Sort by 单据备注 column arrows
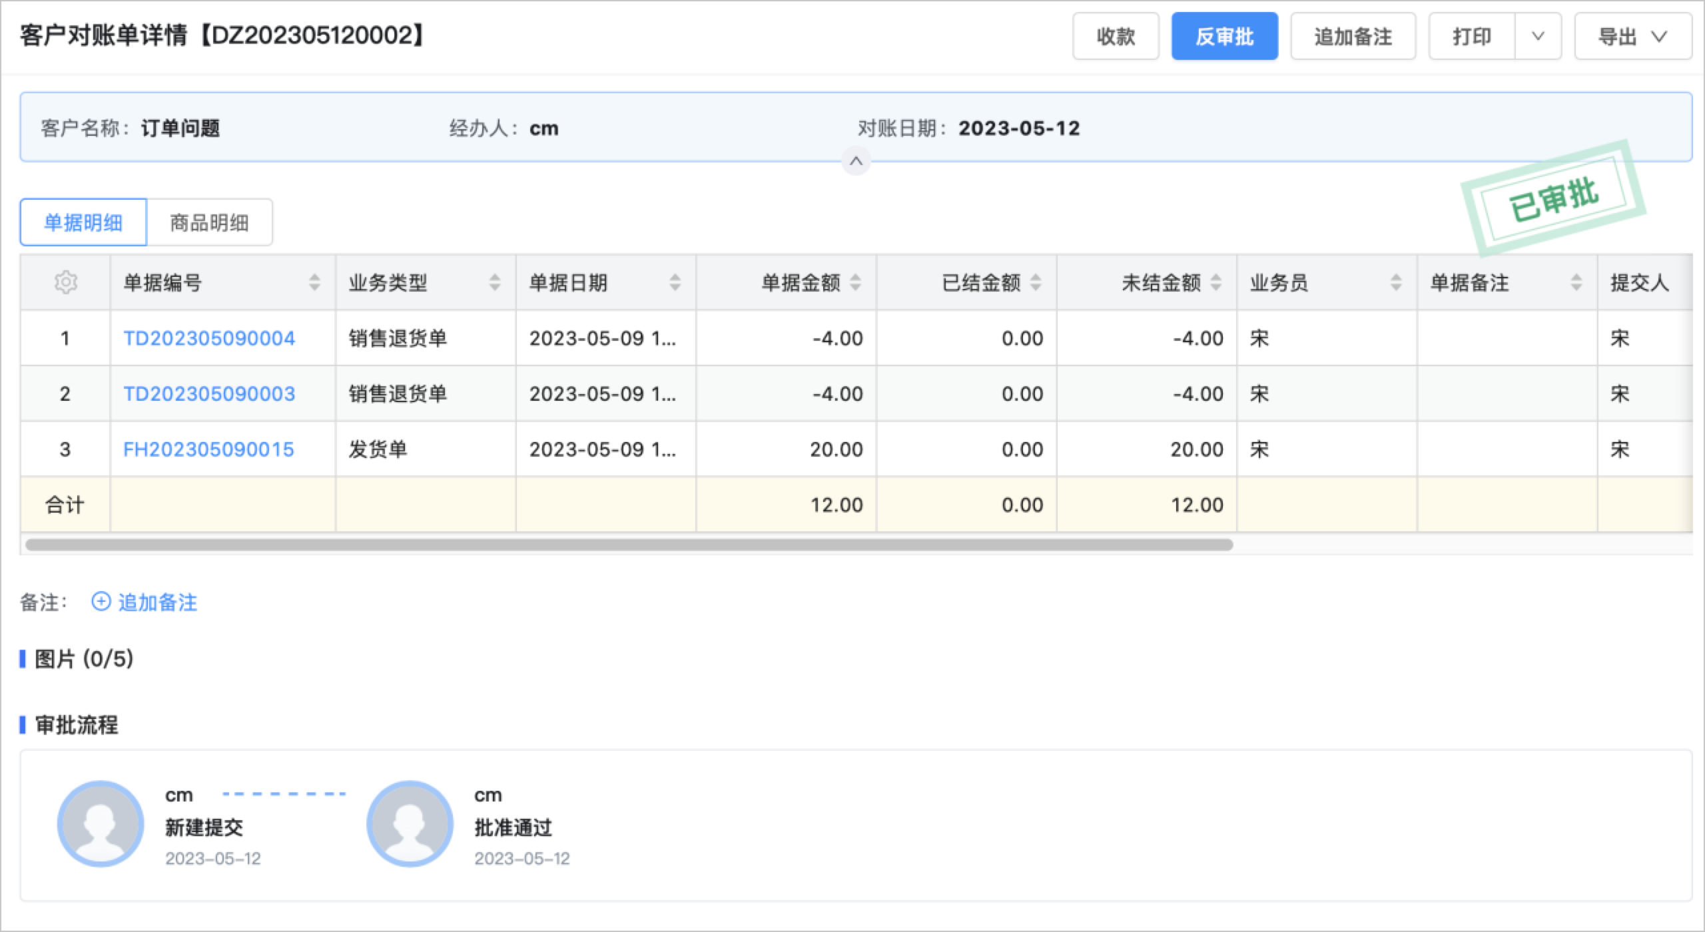Screen dimensions: 1705x932 tap(1576, 282)
